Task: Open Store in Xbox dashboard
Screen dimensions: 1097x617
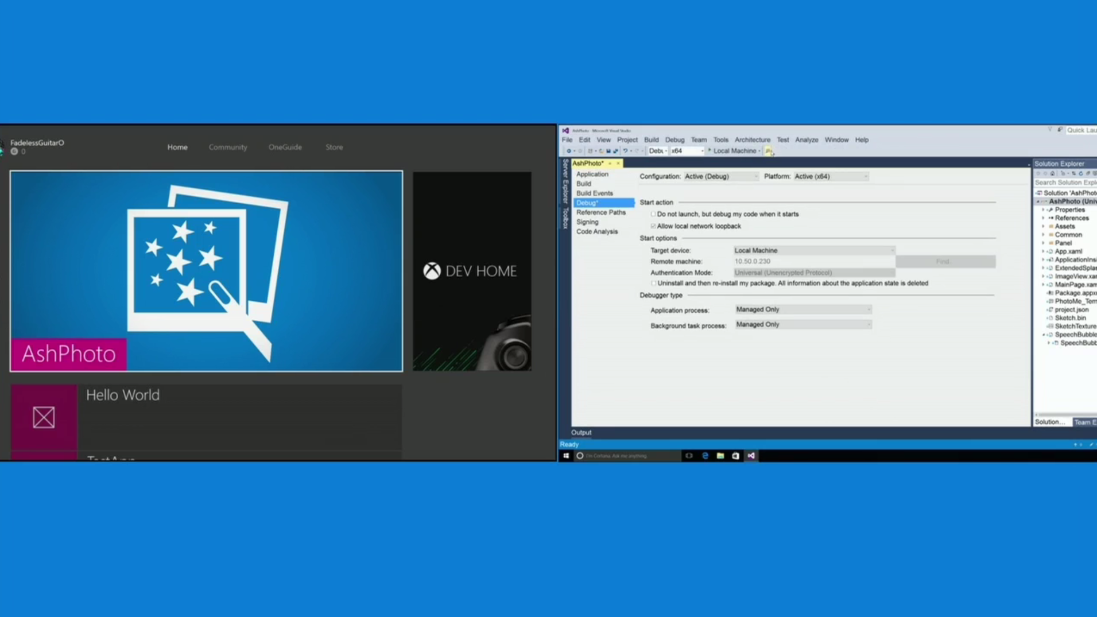Action: 334,147
